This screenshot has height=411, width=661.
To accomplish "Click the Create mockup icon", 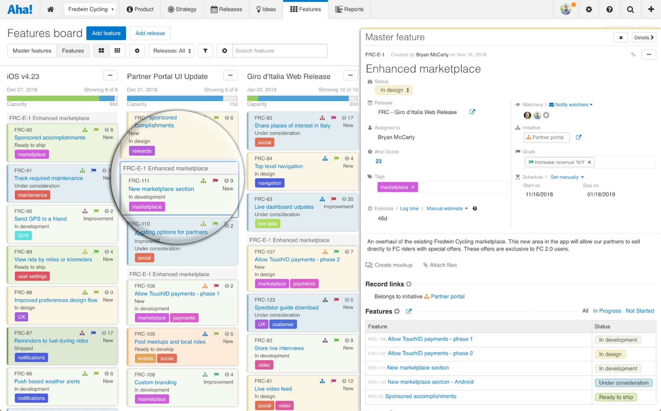I will [x=369, y=265].
